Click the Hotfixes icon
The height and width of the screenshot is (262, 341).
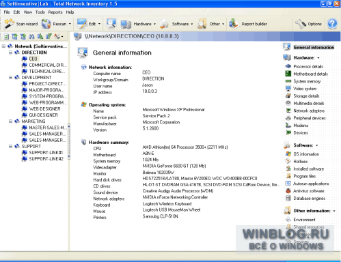288,162
